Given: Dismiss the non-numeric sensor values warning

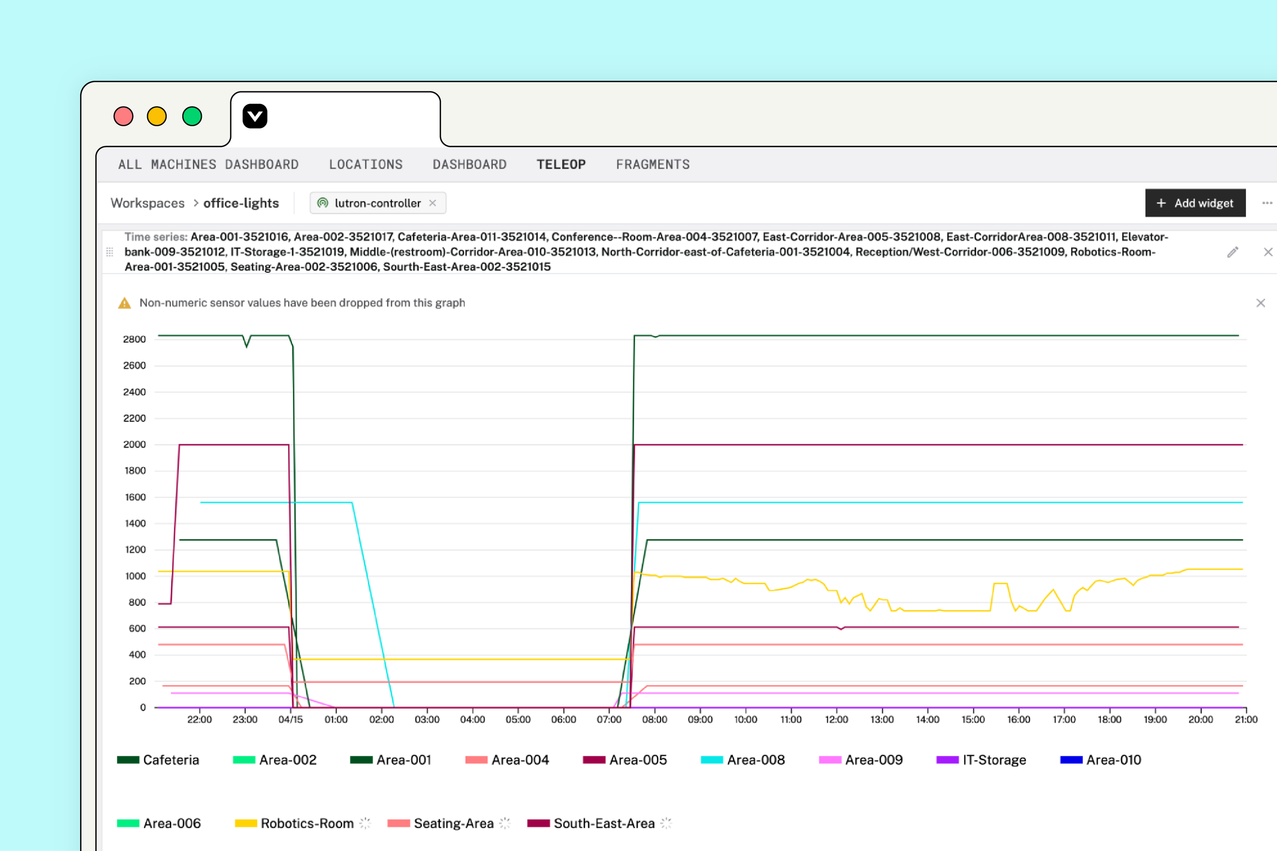Looking at the screenshot, I should 1260,303.
